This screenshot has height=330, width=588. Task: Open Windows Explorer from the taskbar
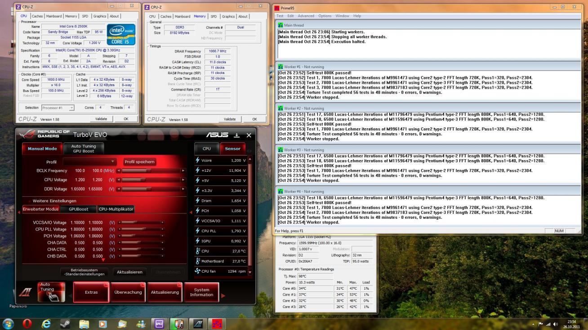(84, 323)
